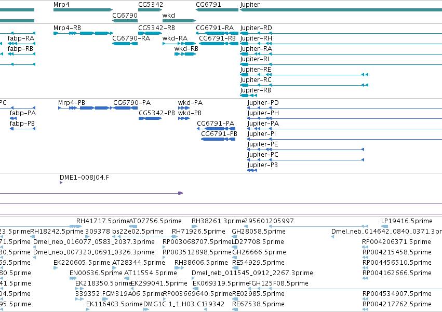Select the DME1-008J04.F clone label

[84, 178]
